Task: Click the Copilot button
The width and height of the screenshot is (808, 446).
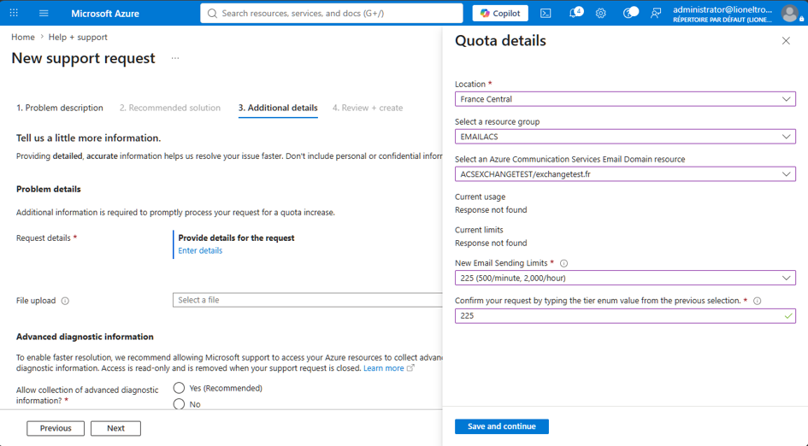Action: pyautogui.click(x=500, y=14)
